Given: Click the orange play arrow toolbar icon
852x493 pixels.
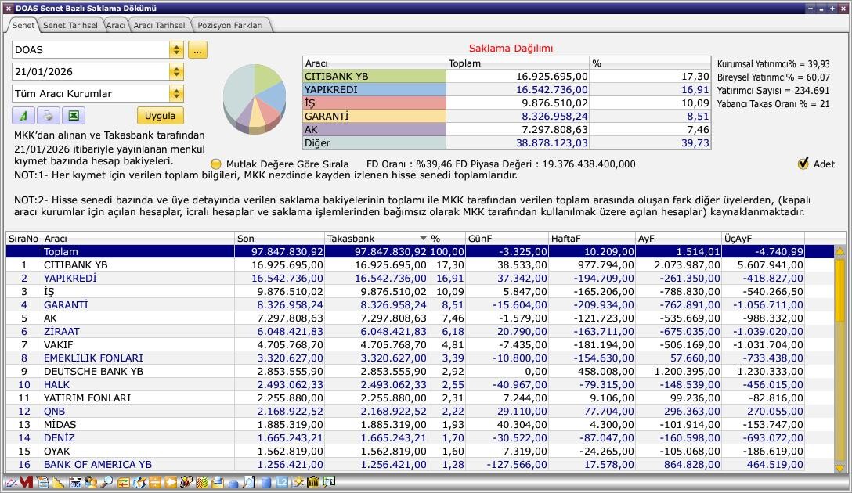Looking at the screenshot, I should 170,482.
